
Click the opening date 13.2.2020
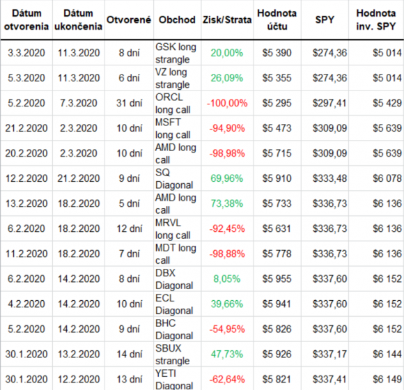click(x=26, y=204)
